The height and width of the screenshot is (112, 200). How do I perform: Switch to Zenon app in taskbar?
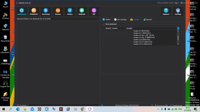coord(90,109)
